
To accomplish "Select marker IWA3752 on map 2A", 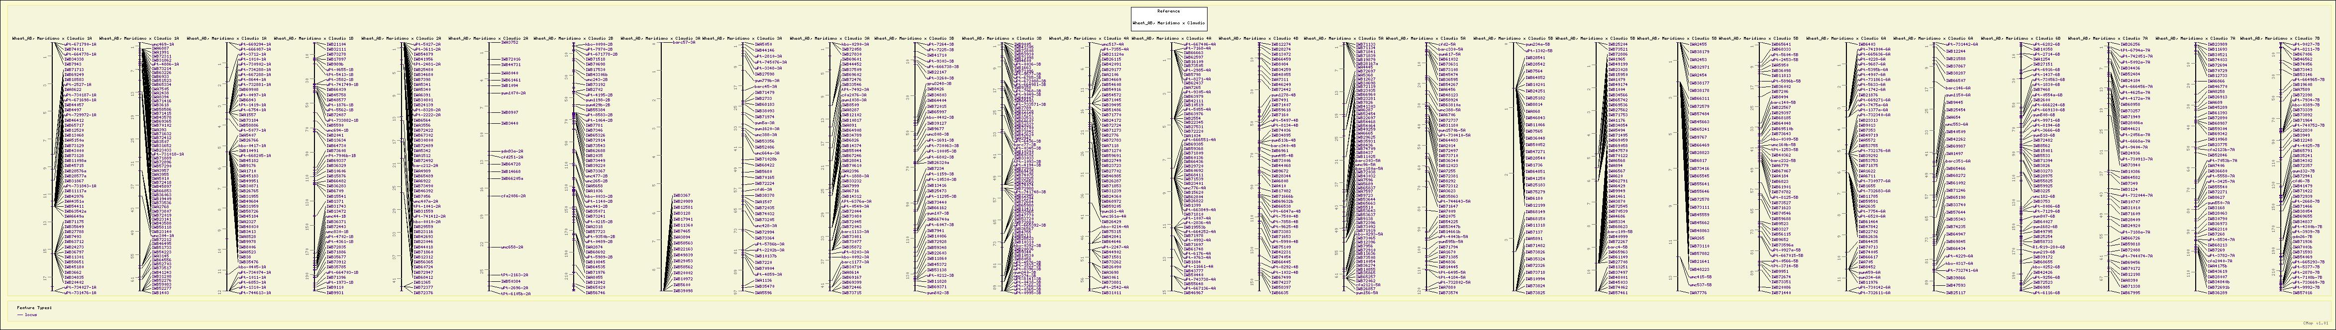I will click(509, 44).
